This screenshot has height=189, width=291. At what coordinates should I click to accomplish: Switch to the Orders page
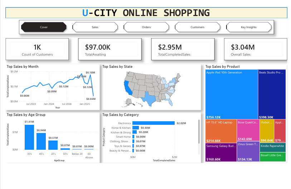click(146, 27)
